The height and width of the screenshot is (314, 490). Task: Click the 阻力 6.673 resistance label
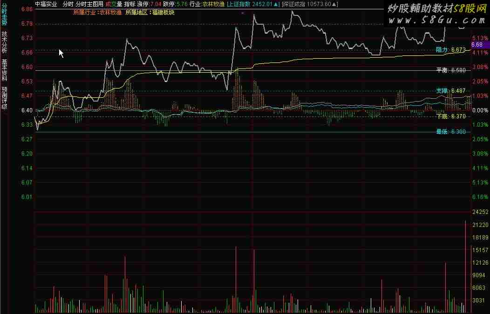pyautogui.click(x=450, y=50)
